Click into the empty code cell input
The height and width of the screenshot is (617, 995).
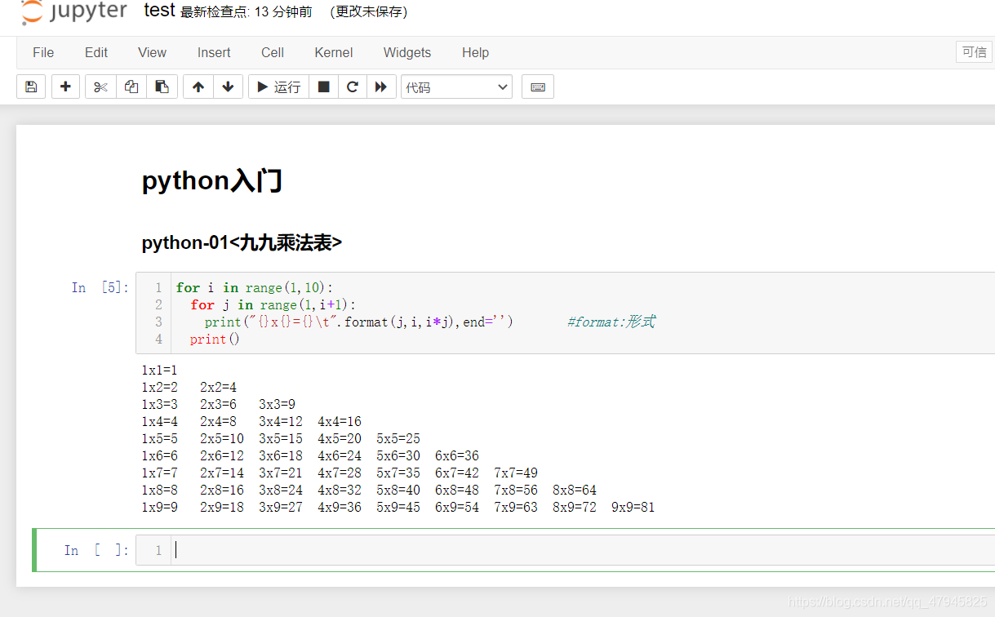point(571,550)
